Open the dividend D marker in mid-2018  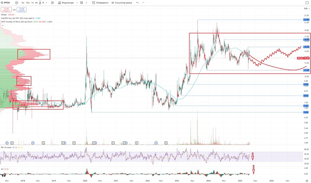pos(33,143)
